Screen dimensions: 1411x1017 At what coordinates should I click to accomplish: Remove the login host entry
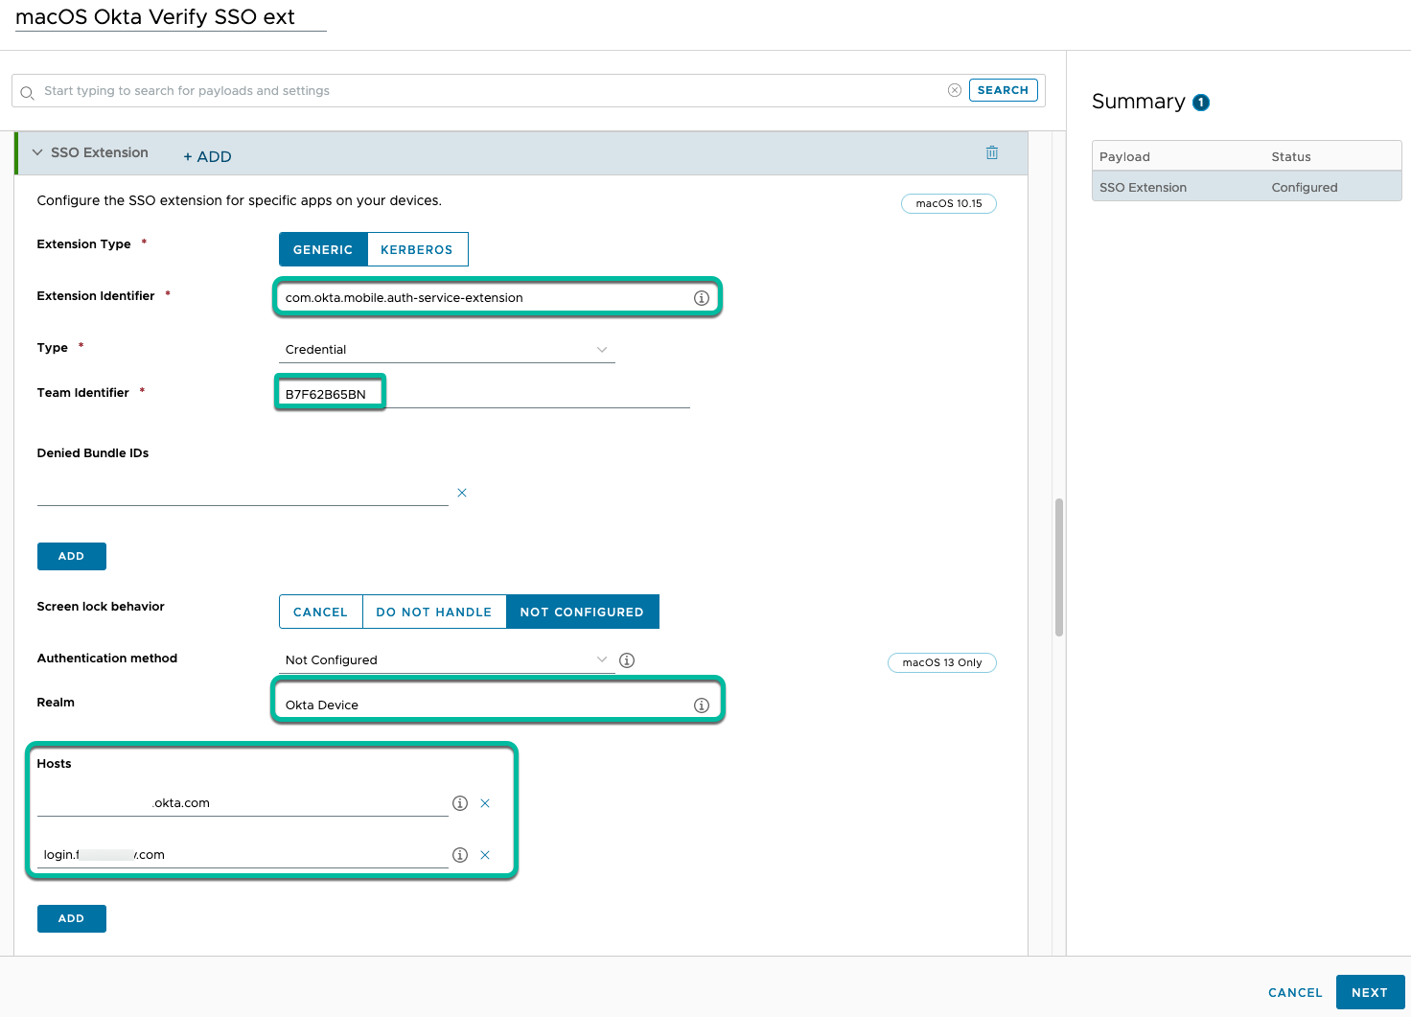click(x=485, y=855)
